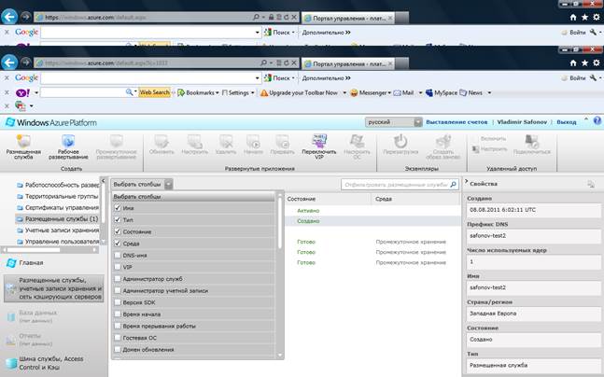Collapse the Свойства panel arrow

pos(466,181)
